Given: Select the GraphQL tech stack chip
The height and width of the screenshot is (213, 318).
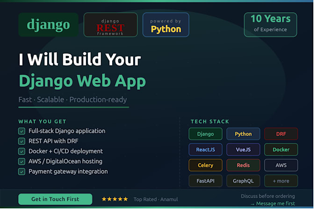Looking at the screenshot, I should pyautogui.click(x=243, y=181).
